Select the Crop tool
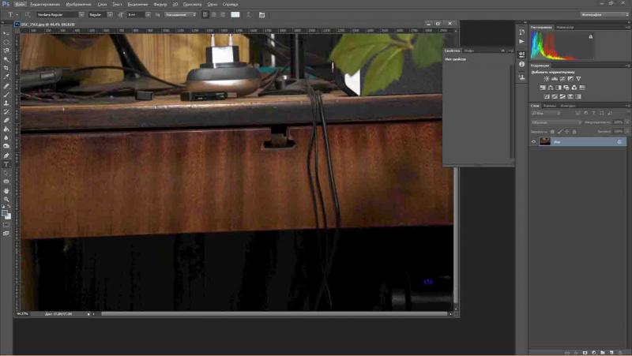Image resolution: width=632 pixels, height=356 pixels. (x=6, y=68)
